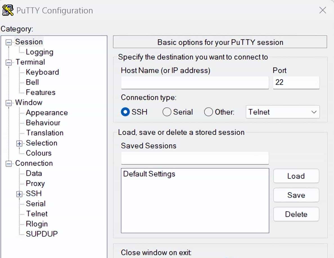Image resolution: width=334 pixels, height=258 pixels.
Task: Open Logging category in tree
Action: click(39, 52)
